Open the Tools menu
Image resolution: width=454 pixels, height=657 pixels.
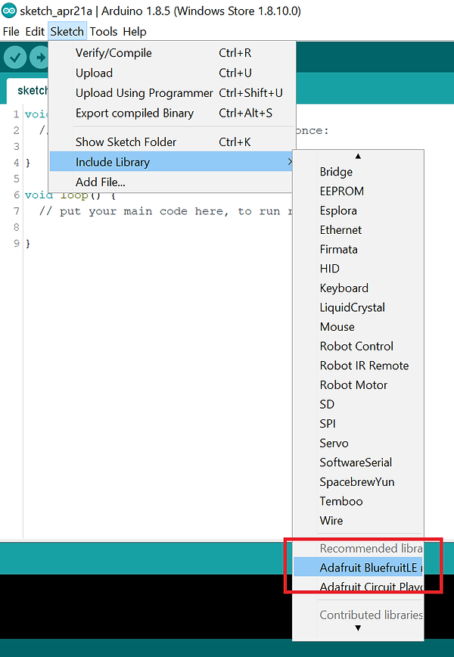click(104, 32)
